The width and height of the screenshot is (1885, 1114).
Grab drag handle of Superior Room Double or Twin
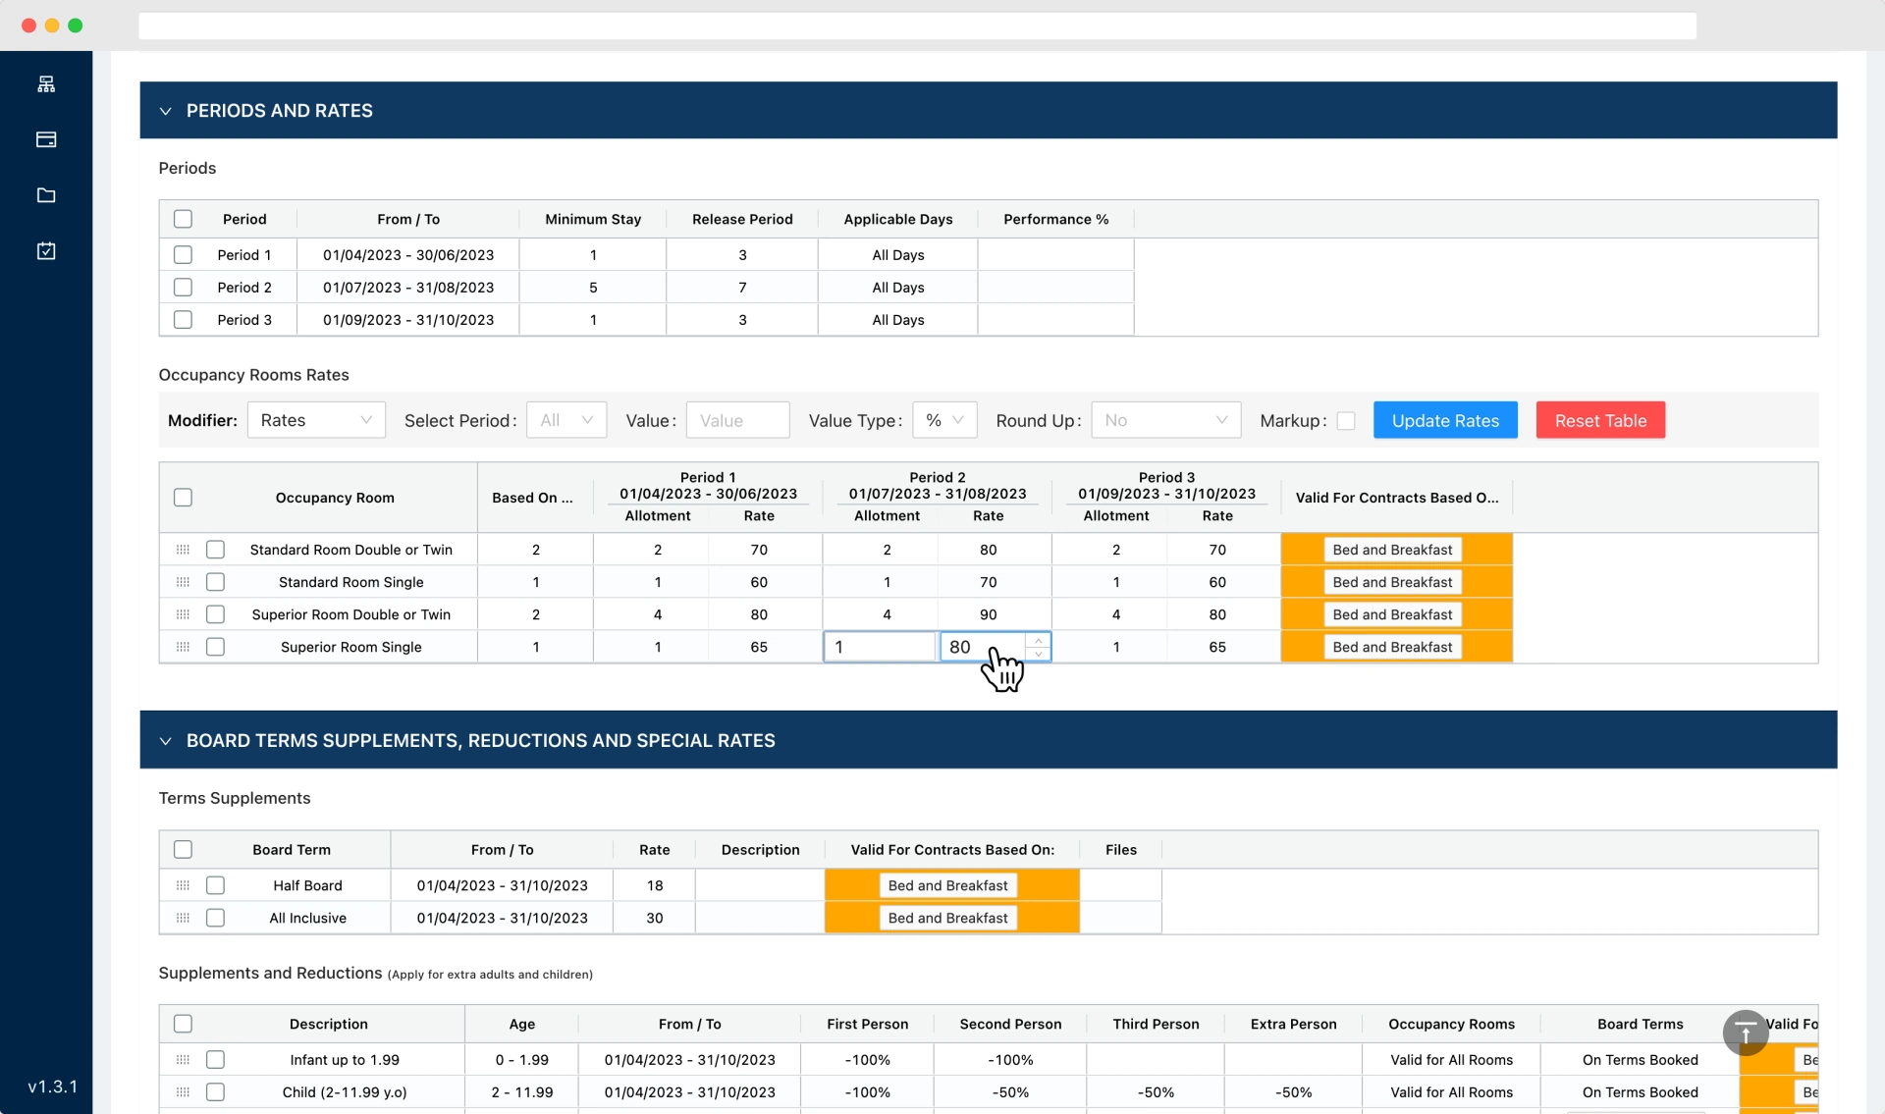pyautogui.click(x=183, y=614)
